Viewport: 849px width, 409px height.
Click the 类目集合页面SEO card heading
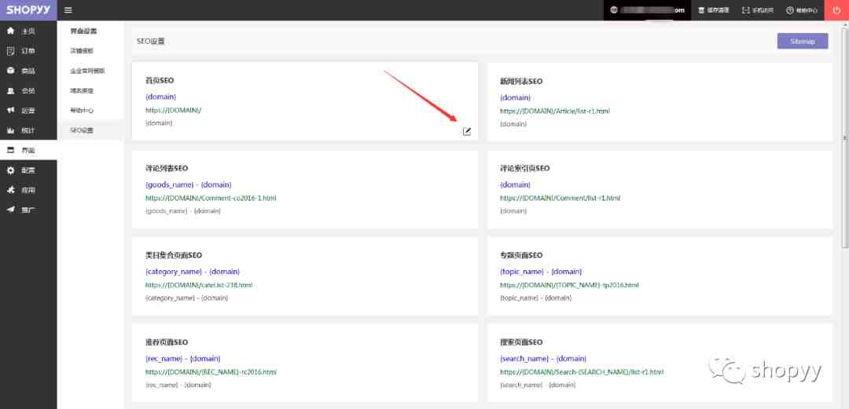(x=173, y=255)
